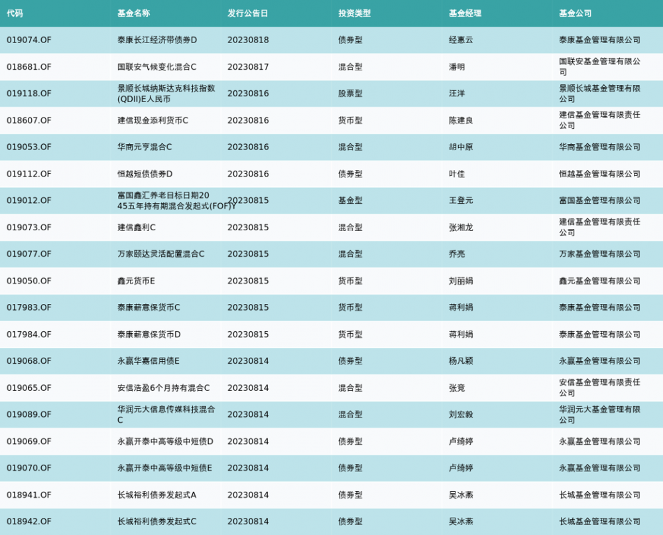
Task: Select fund code 019074.OF
Action: click(x=29, y=40)
